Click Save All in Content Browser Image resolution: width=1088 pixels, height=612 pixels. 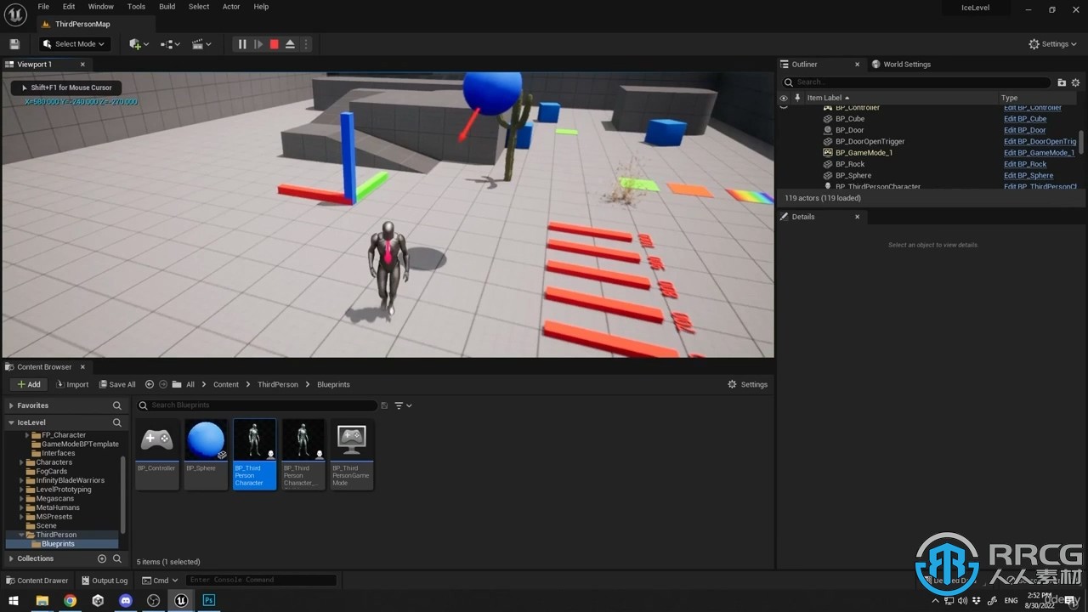(117, 384)
